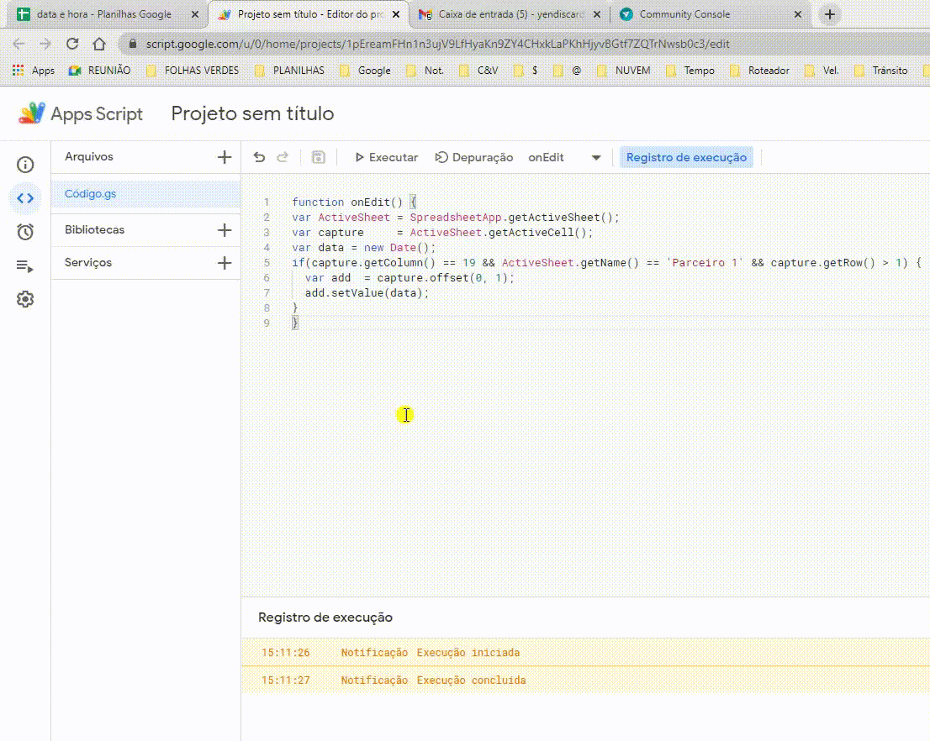The height and width of the screenshot is (741, 930).
Task: Click the save project disk icon
Action: [x=318, y=157]
